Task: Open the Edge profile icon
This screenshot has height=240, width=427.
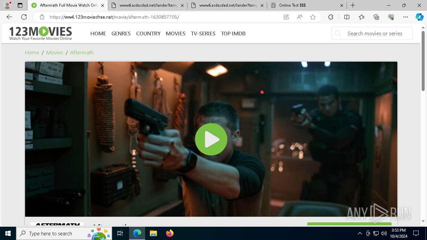Action: pos(7,5)
